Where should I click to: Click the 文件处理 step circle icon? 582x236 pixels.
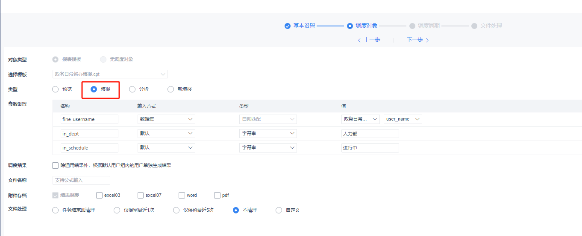(x=474, y=26)
